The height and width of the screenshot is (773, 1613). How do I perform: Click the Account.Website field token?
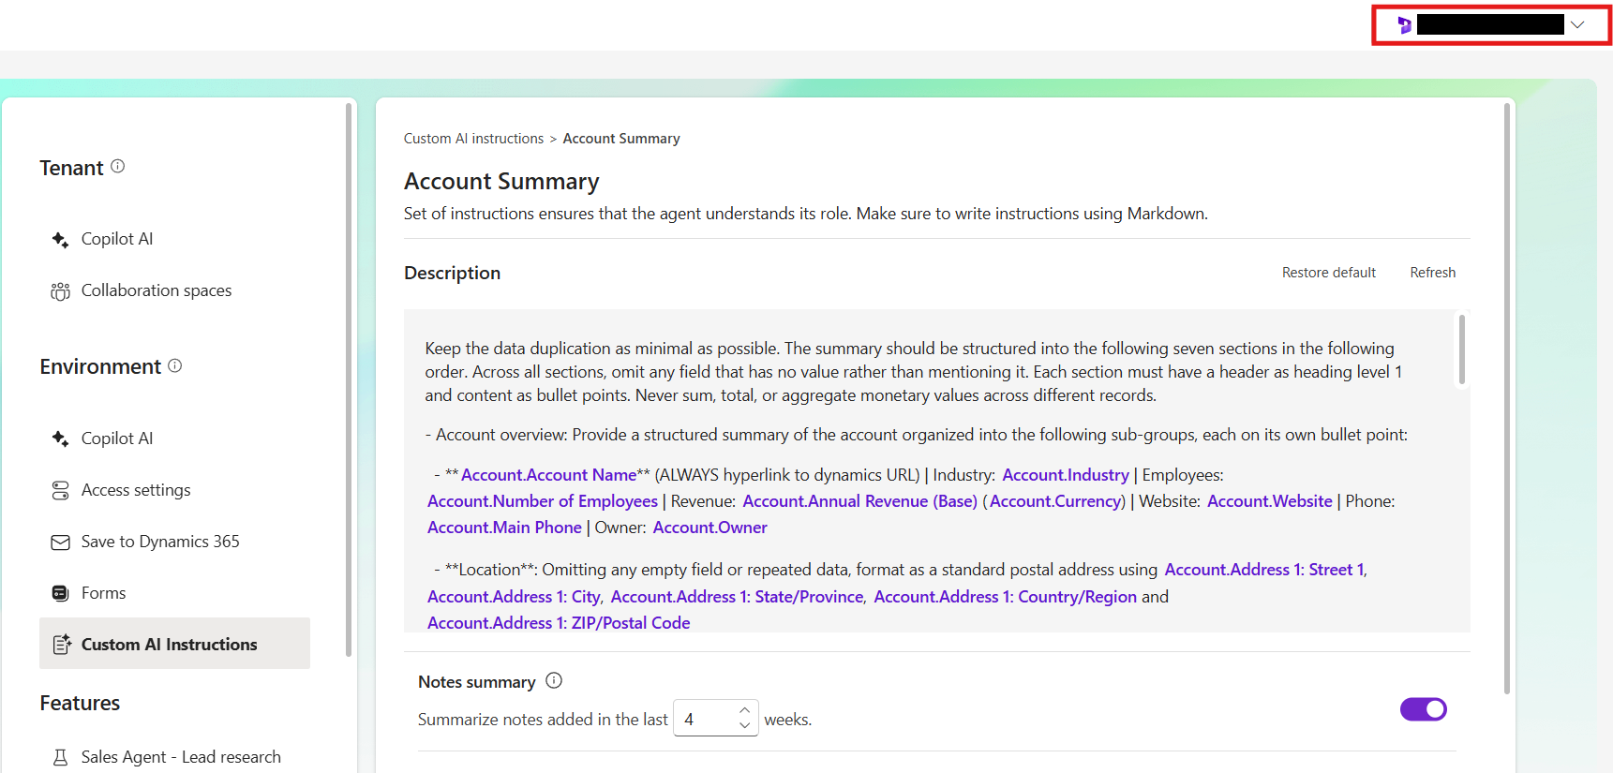[x=1269, y=501]
